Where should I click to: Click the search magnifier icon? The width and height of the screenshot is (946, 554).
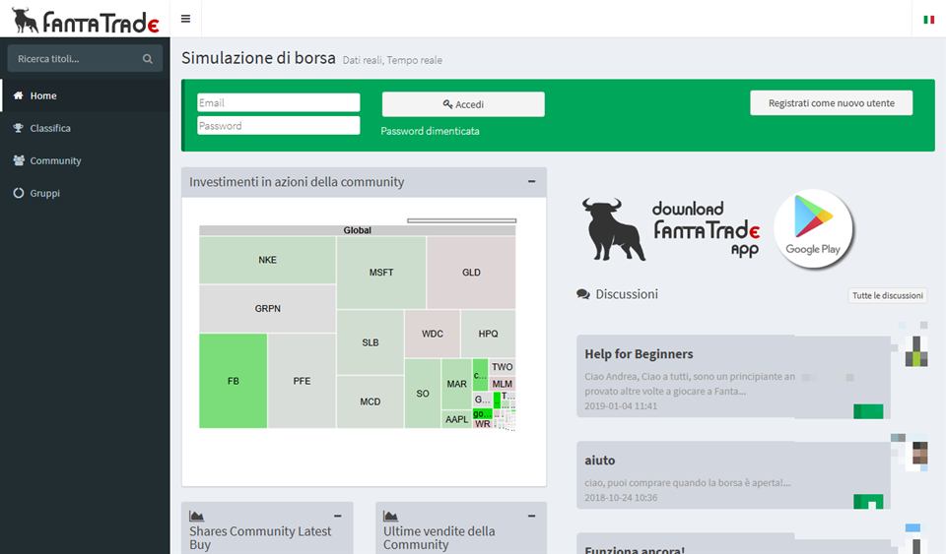click(x=147, y=59)
